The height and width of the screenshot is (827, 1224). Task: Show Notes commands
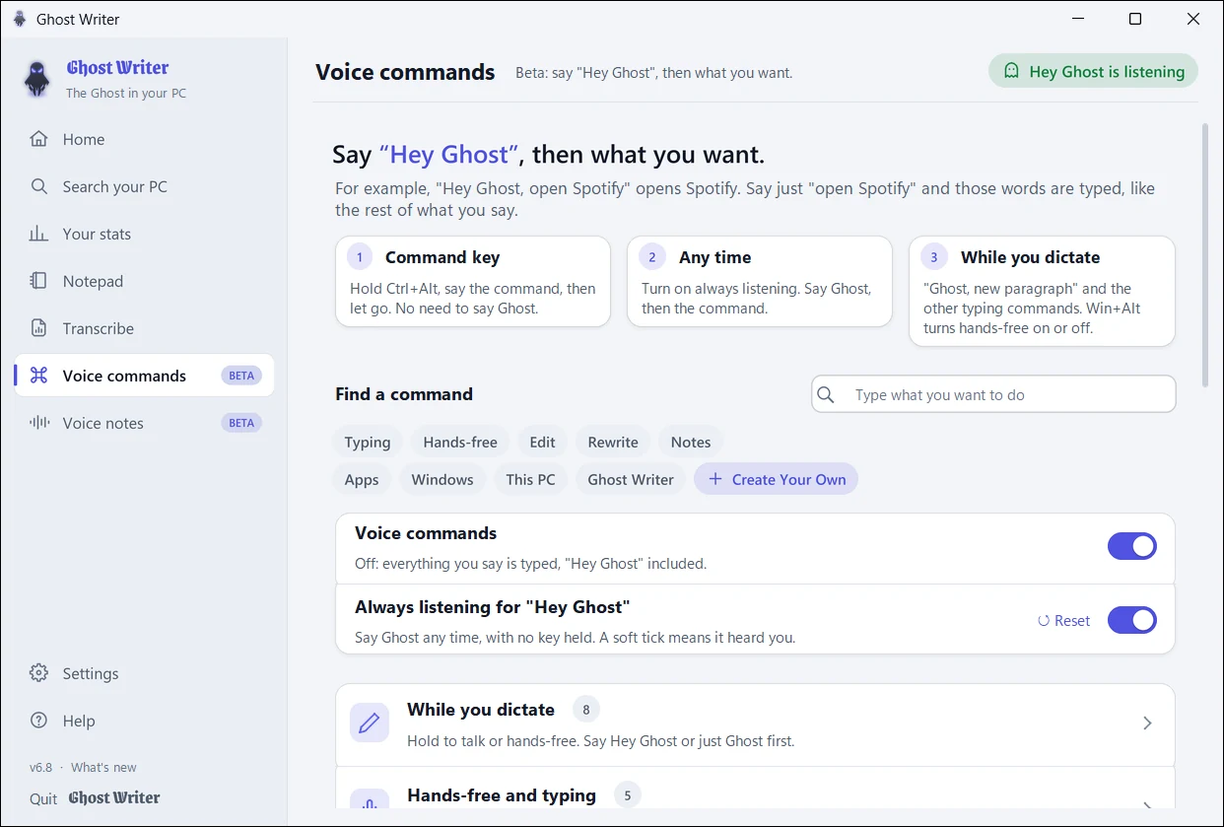coord(691,442)
